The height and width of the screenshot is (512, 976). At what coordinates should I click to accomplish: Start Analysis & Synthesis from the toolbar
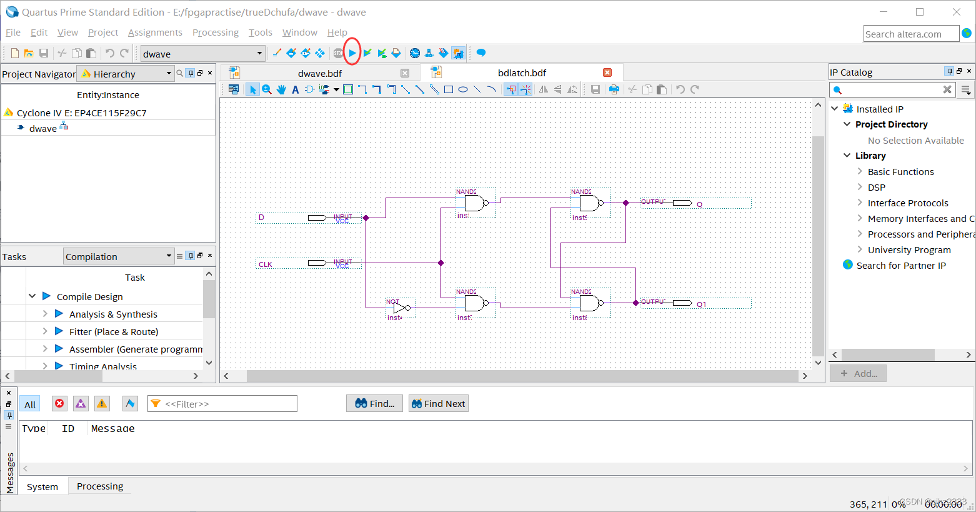(367, 53)
